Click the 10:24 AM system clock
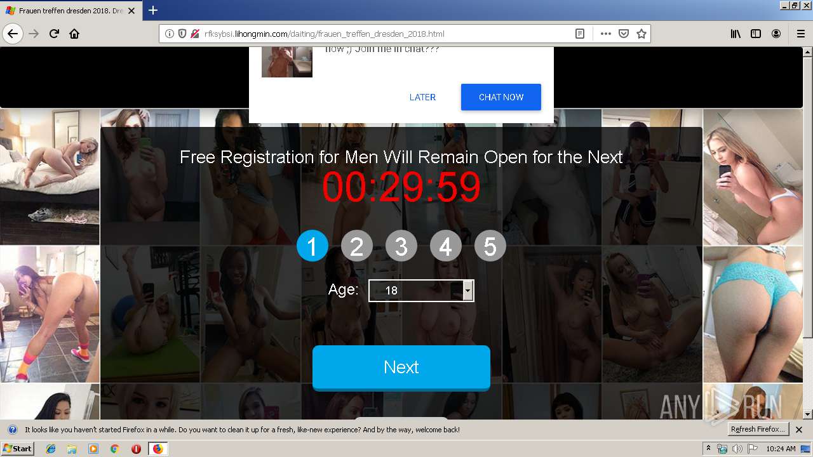This screenshot has width=813, height=457. point(781,449)
